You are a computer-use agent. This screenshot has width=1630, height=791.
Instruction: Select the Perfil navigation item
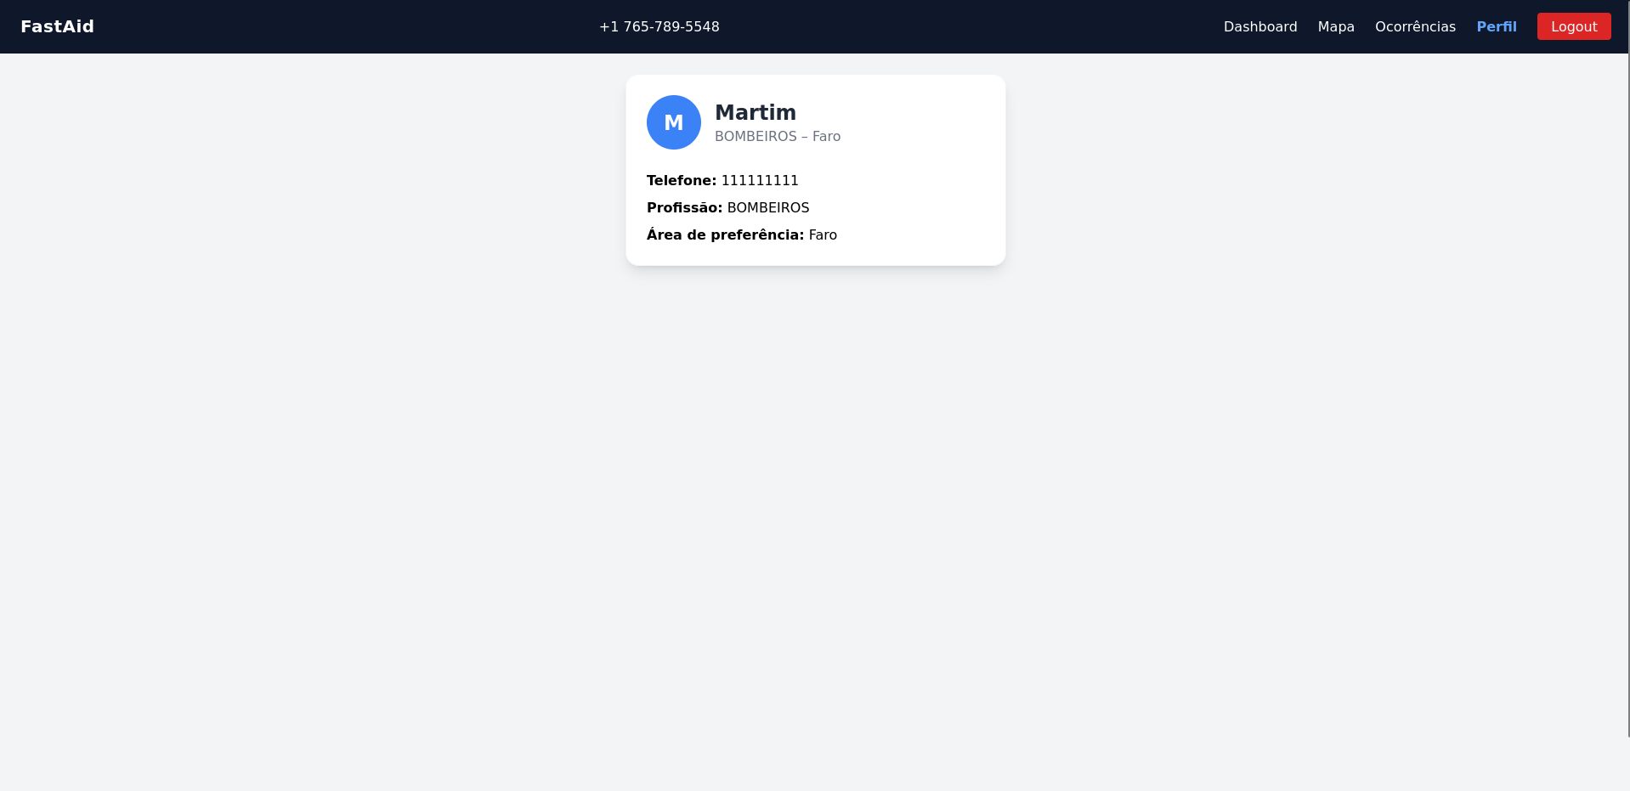[1497, 26]
